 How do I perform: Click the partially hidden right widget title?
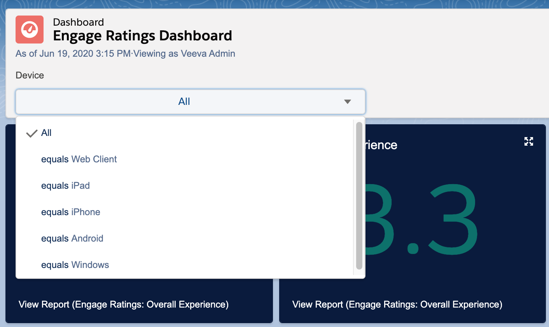(381, 145)
